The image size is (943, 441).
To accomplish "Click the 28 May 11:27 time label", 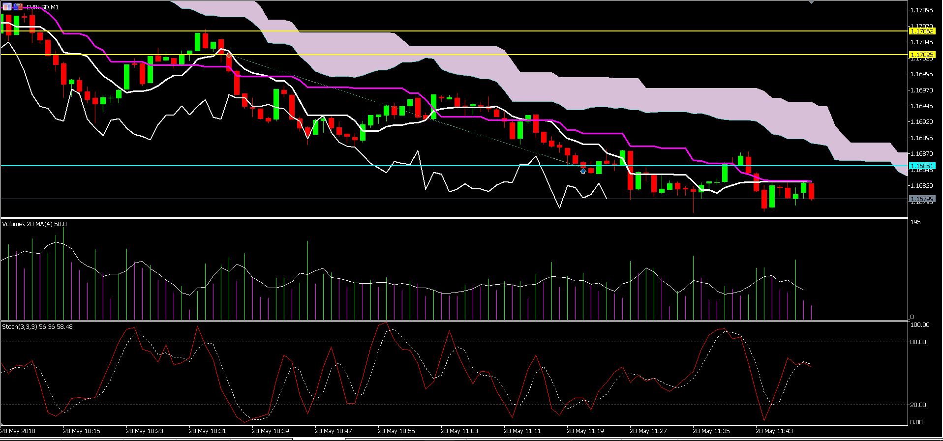I will 648,431.
